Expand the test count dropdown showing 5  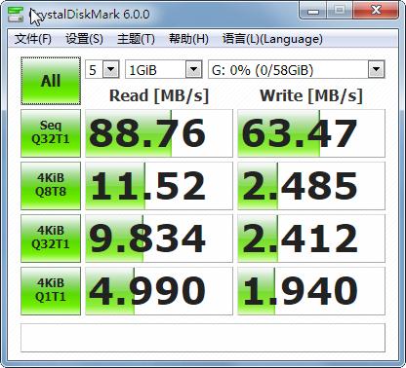pyautogui.click(x=111, y=69)
